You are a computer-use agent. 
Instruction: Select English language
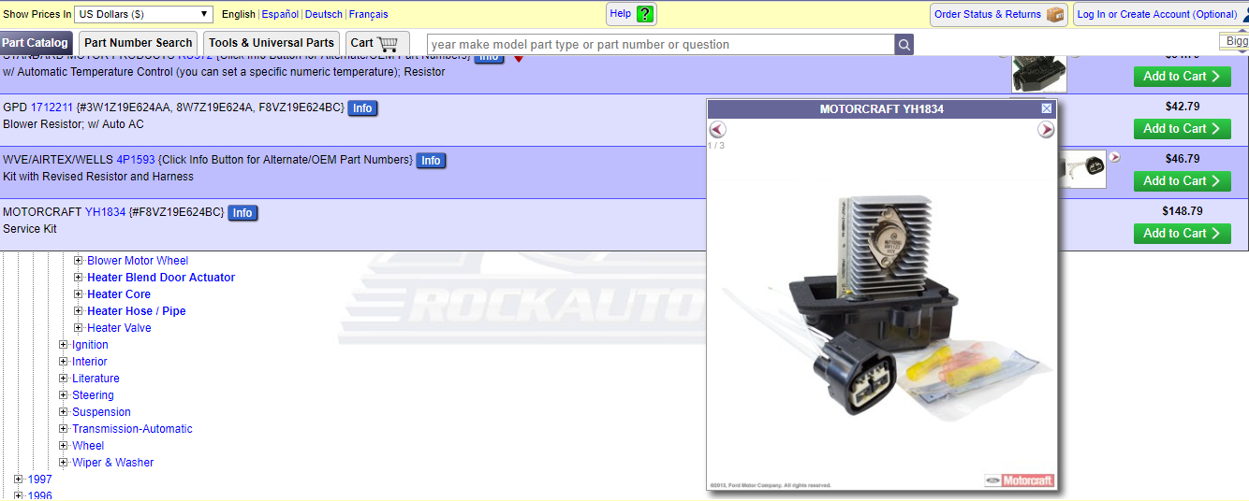point(239,15)
